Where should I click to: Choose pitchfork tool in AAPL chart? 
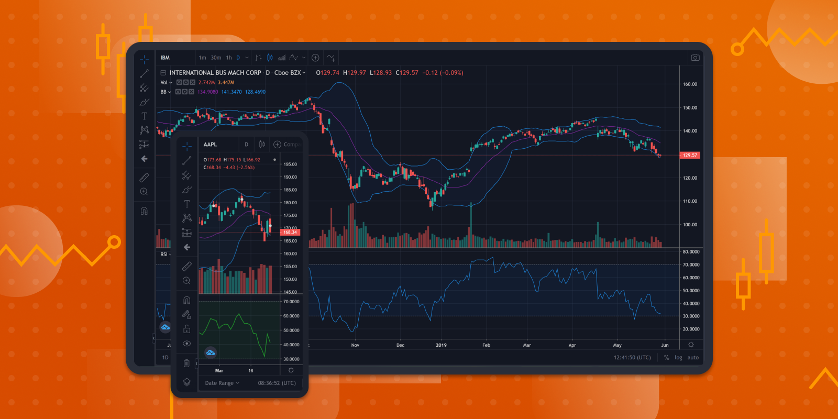(187, 175)
